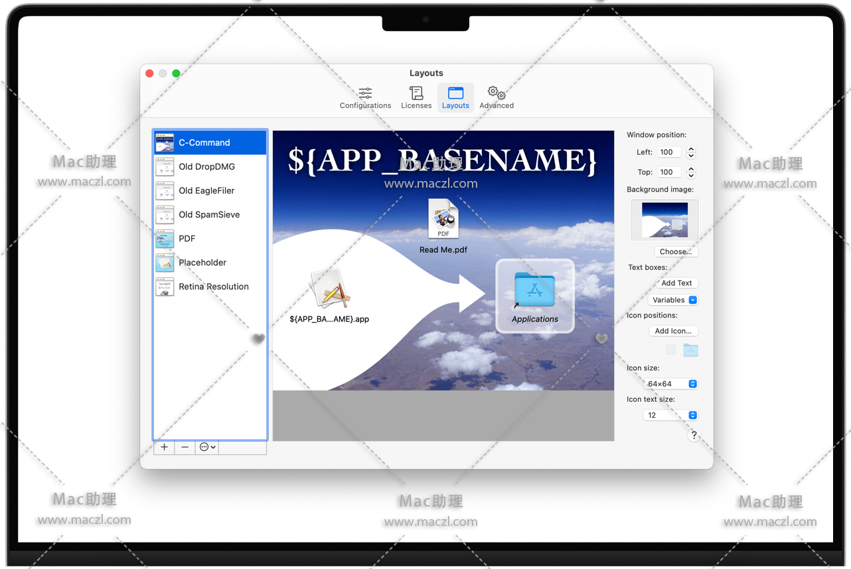Select the Retina Resolution layout thumbnail
The image size is (851, 569).
[165, 286]
